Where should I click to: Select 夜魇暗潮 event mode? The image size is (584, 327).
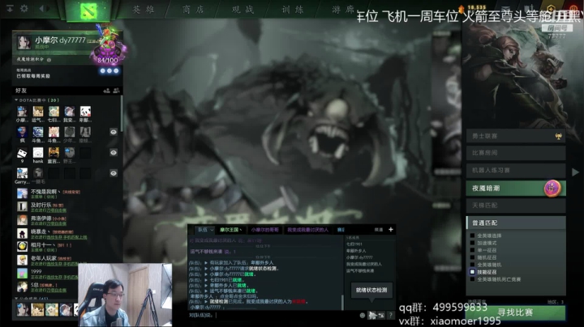[x=516, y=188]
